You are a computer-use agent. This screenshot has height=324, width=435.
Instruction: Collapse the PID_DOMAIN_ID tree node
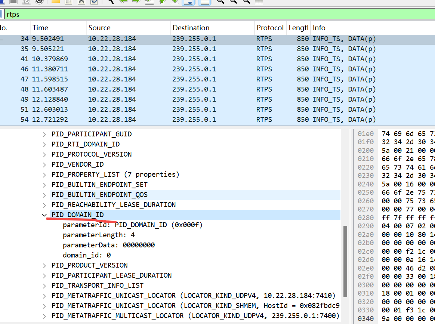[44, 215]
